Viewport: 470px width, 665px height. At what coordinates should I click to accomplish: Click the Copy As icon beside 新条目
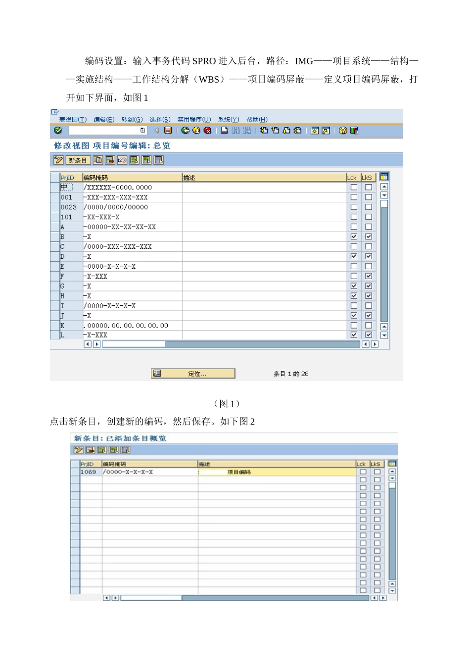[x=98, y=160]
